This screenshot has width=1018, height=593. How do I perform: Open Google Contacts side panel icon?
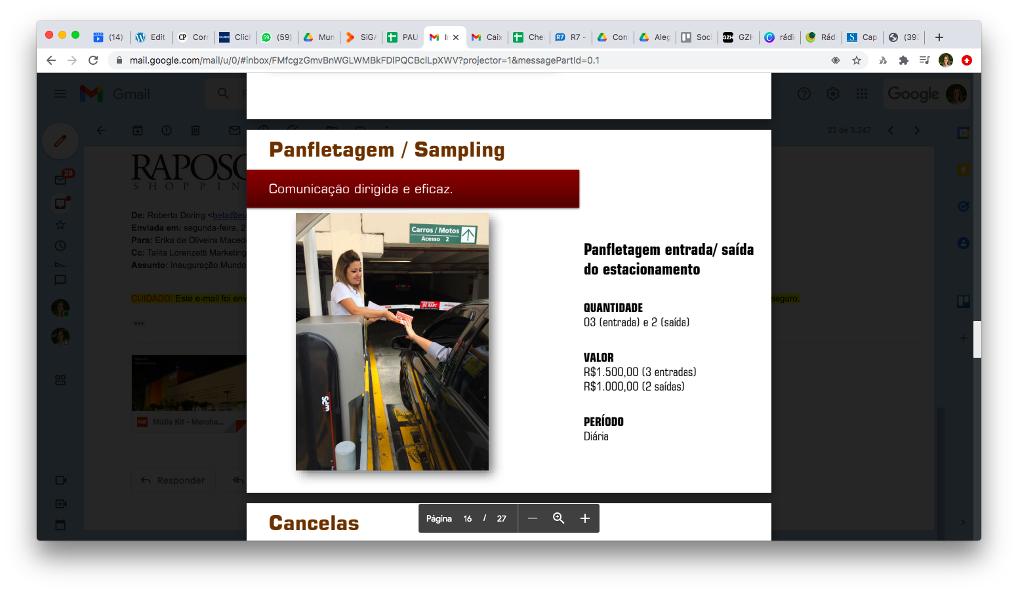pyautogui.click(x=963, y=243)
